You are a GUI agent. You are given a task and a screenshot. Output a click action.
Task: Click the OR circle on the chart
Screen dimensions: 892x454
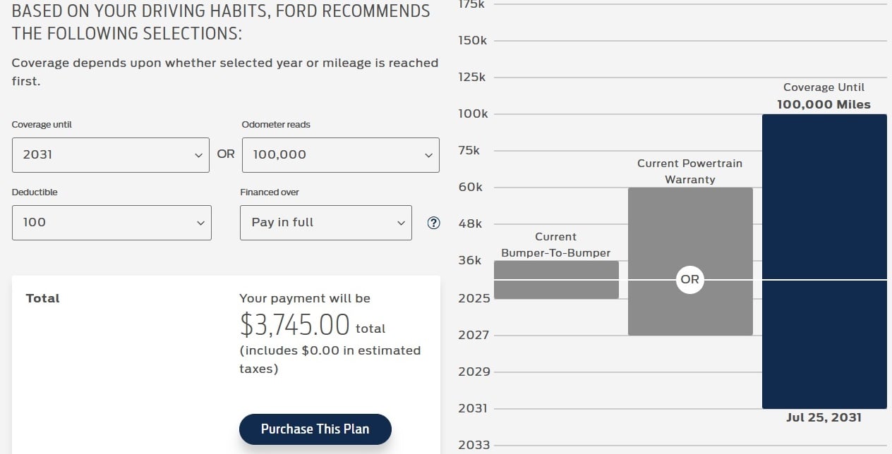[690, 280]
